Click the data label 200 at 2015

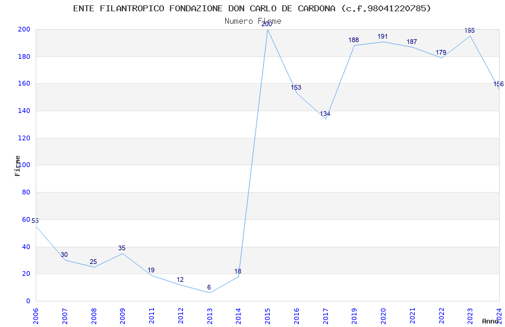267,24
